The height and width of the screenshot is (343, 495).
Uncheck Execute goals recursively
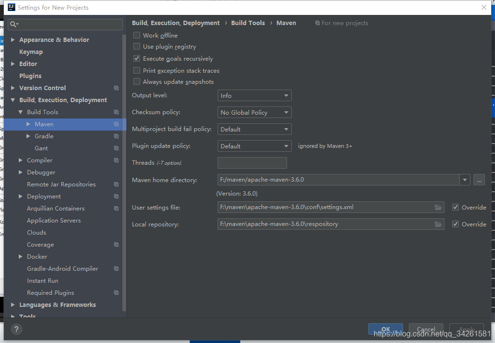point(137,58)
